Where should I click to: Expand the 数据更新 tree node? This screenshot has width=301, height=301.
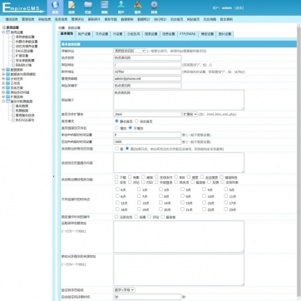coord(3,70)
